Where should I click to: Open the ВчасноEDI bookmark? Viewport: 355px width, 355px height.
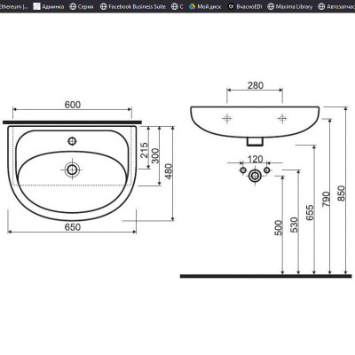point(245,6)
